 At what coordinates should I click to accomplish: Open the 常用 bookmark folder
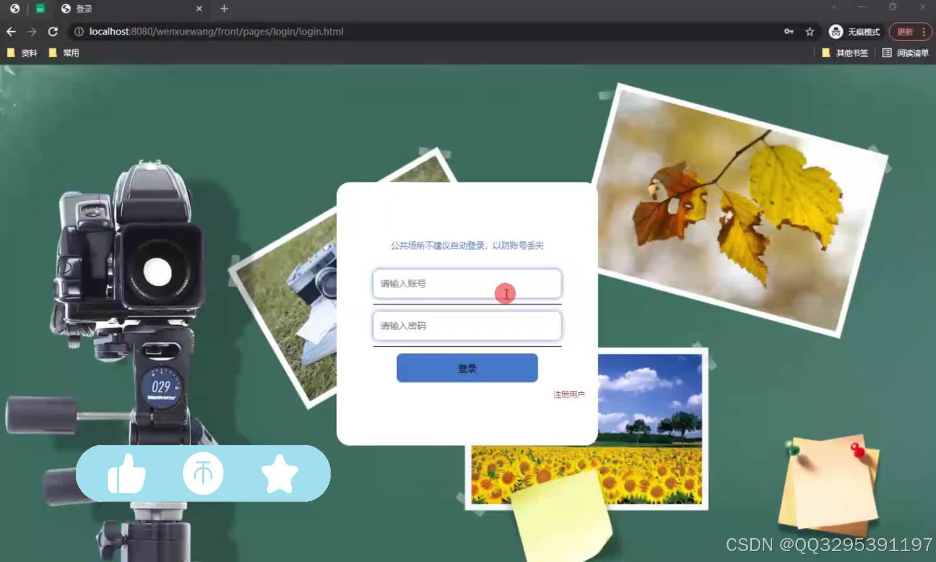click(x=63, y=53)
